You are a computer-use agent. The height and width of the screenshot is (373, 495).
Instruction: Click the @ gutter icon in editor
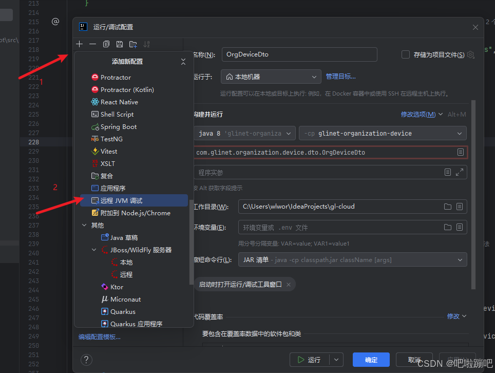[x=55, y=22]
